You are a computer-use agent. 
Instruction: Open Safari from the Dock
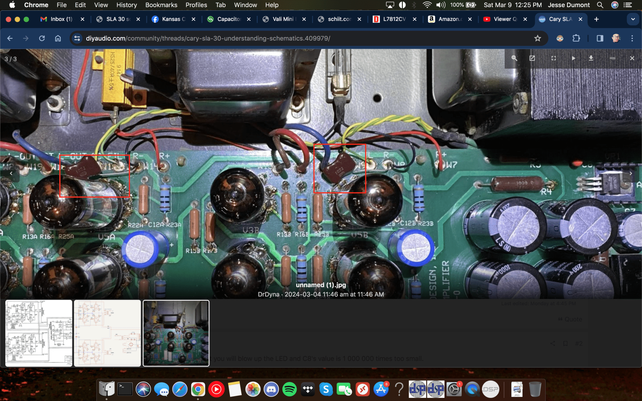[180, 389]
